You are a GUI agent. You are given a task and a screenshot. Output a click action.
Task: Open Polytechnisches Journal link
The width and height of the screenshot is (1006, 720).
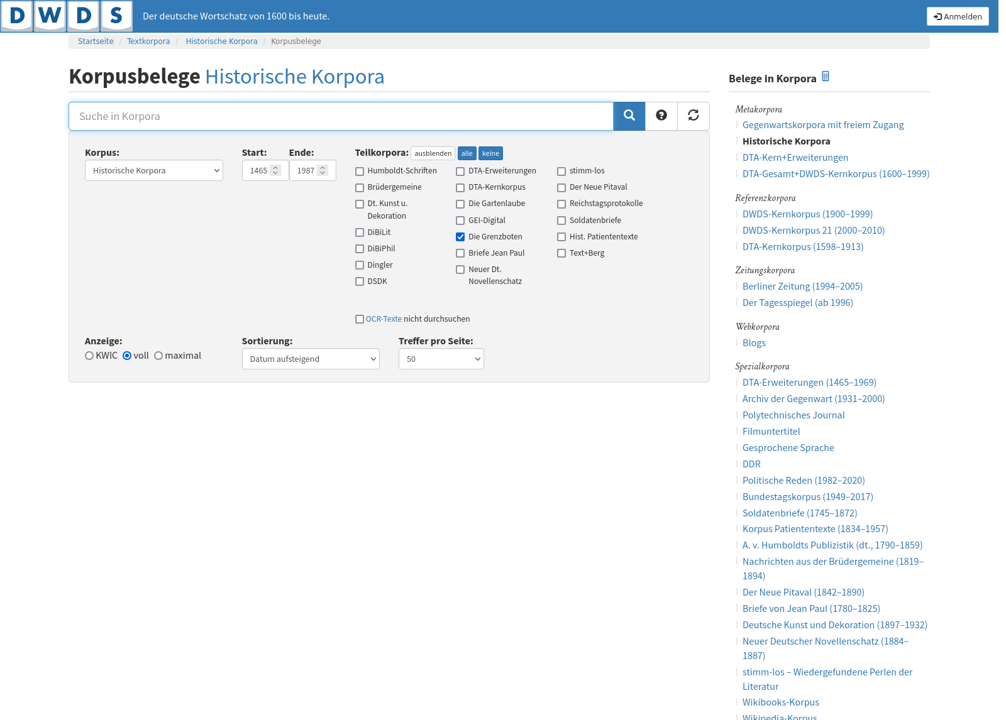793,415
